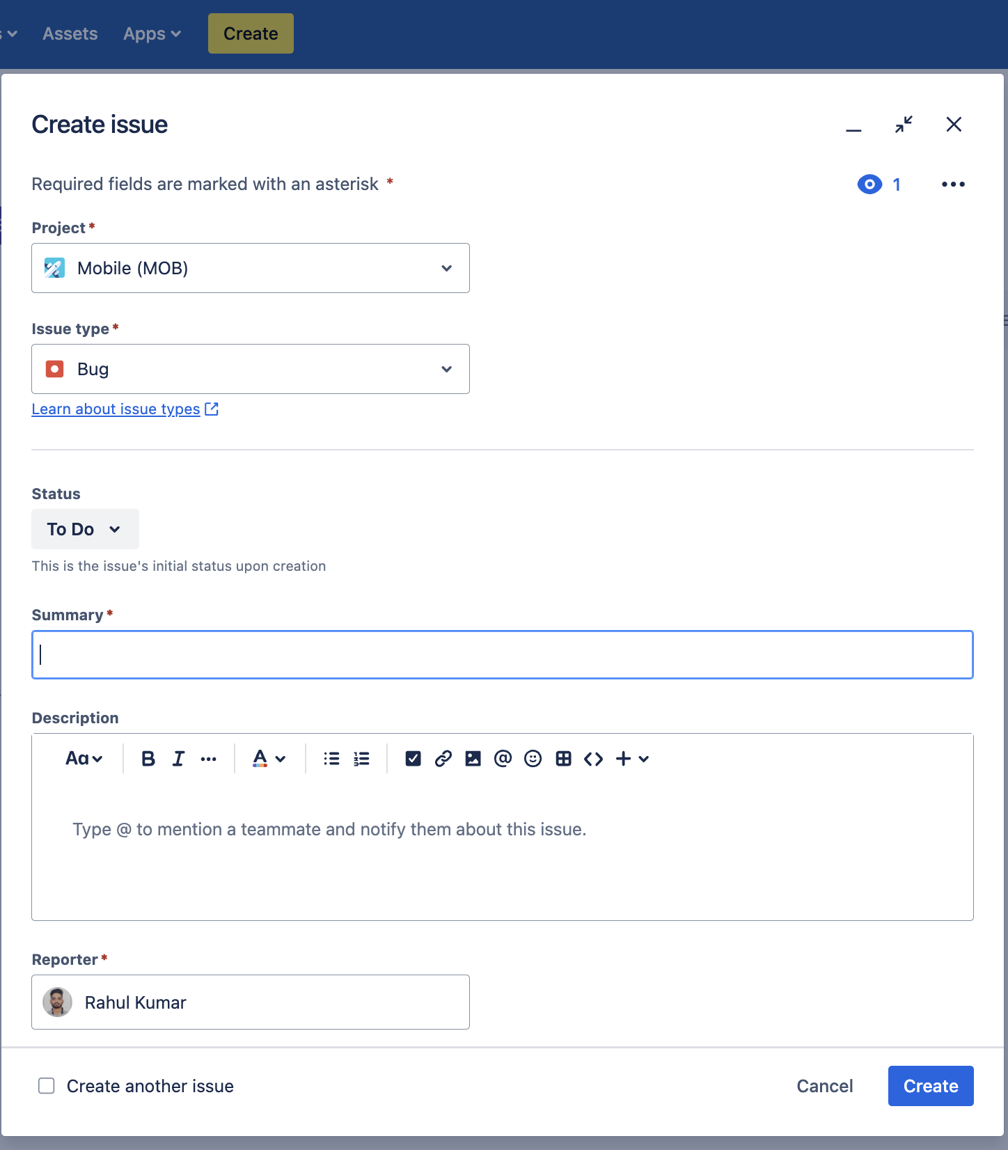Screen dimensions: 1008x1150
Task: Insert a bullet list
Action: point(331,759)
